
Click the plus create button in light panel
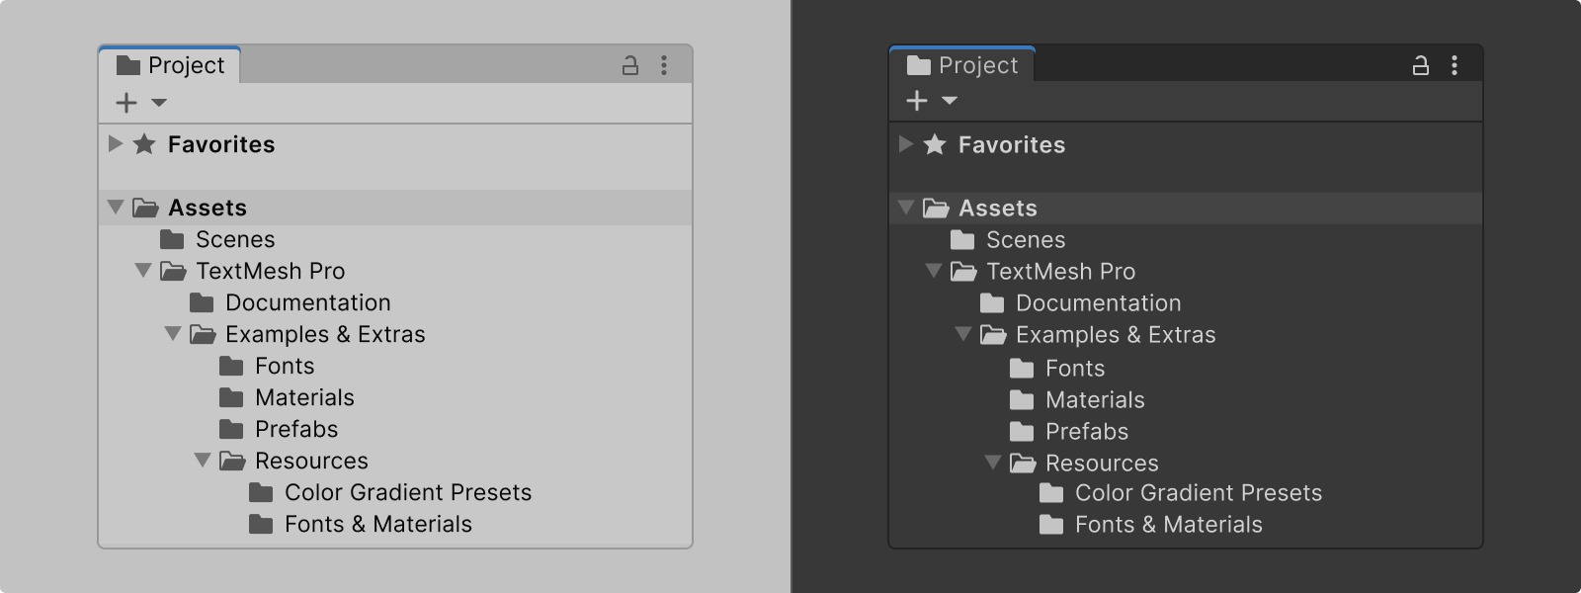tap(126, 102)
